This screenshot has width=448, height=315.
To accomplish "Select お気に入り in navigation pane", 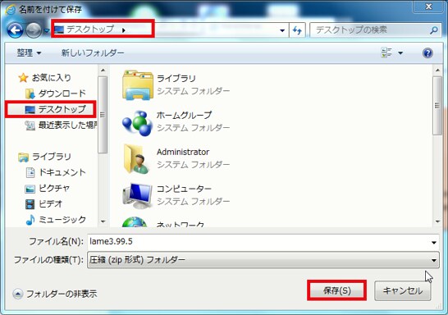I will click(52, 77).
